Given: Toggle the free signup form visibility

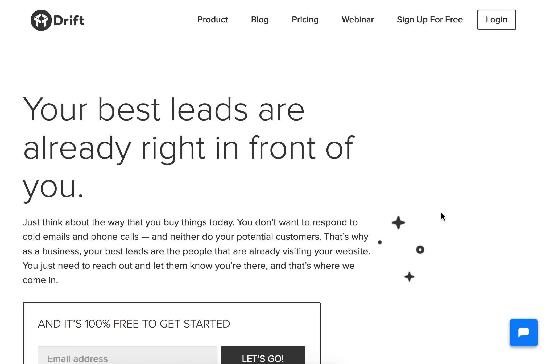Looking at the screenshot, I should (430, 19).
